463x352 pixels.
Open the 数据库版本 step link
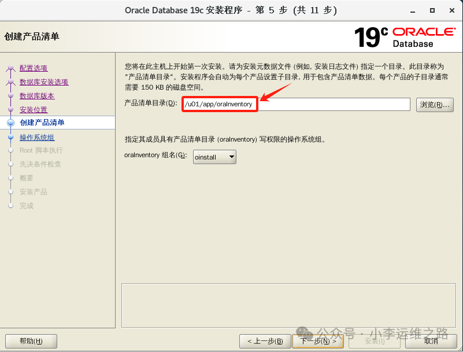pyautogui.click(x=37, y=96)
